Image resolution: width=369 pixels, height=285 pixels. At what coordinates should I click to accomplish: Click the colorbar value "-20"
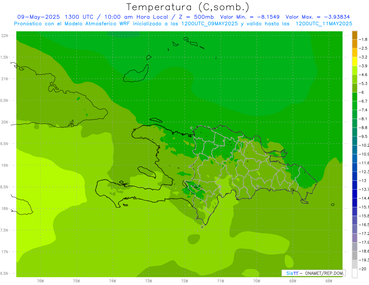point(363,269)
